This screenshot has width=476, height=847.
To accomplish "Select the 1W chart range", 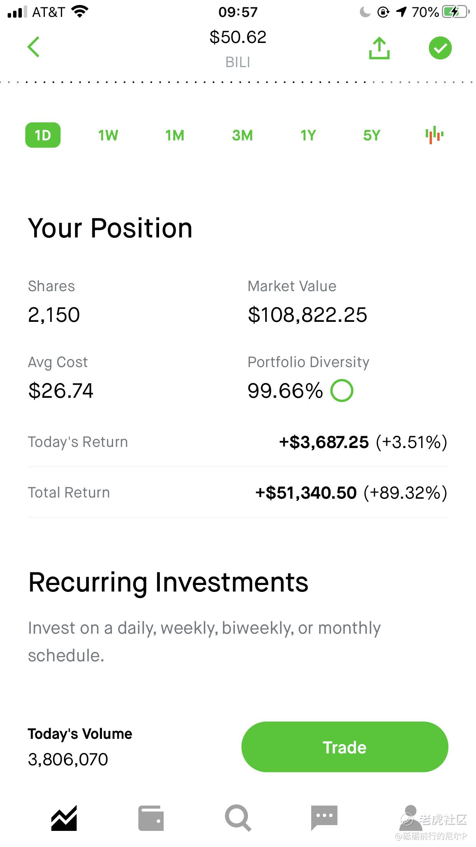I will [108, 135].
